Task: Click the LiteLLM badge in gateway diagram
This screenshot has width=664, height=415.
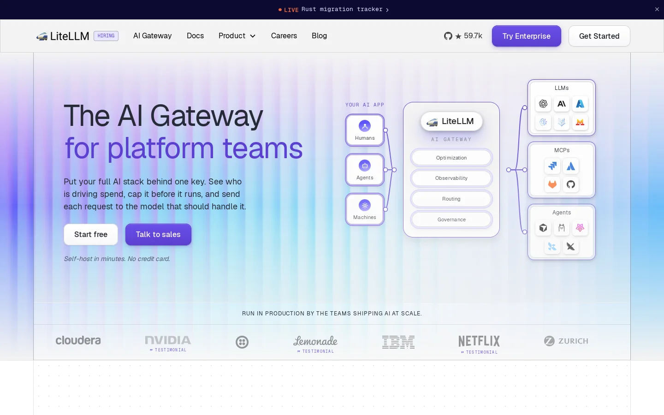Action: pos(451,121)
